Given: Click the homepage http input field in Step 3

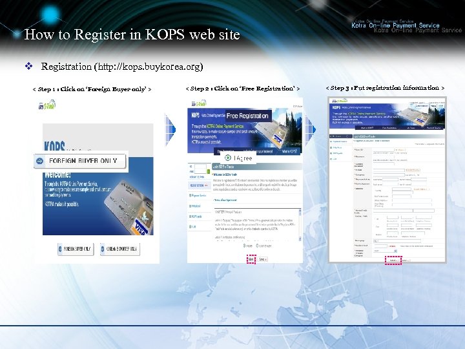Looking at the screenshot, I should 397,241.
